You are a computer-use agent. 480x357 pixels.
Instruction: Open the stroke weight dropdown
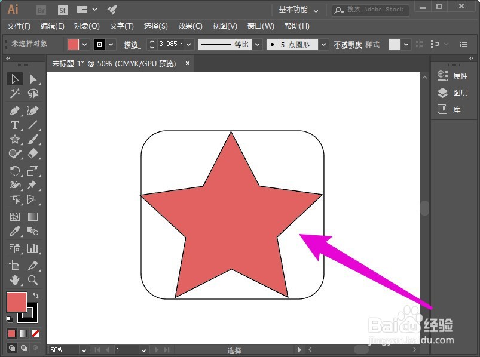189,44
